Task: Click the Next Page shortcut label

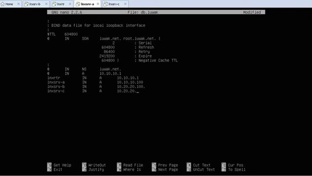Action: click(168, 170)
